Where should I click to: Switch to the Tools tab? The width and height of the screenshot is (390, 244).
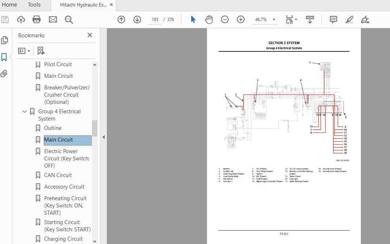coord(34,5)
